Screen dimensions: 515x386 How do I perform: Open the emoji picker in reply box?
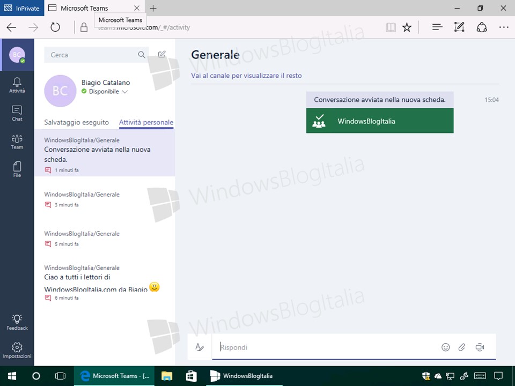pyautogui.click(x=445, y=347)
